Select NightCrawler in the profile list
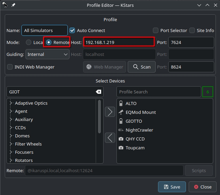This screenshot has height=195, width=220. (x=165, y=130)
